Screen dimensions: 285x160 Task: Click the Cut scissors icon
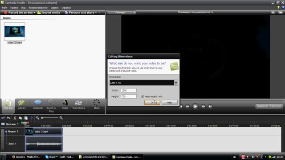coord(15,118)
